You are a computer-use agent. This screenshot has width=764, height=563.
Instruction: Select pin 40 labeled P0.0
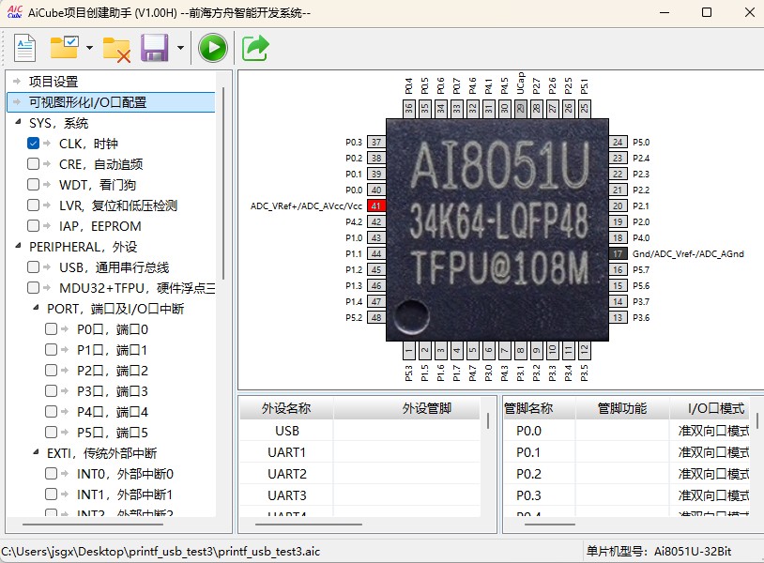(x=376, y=190)
